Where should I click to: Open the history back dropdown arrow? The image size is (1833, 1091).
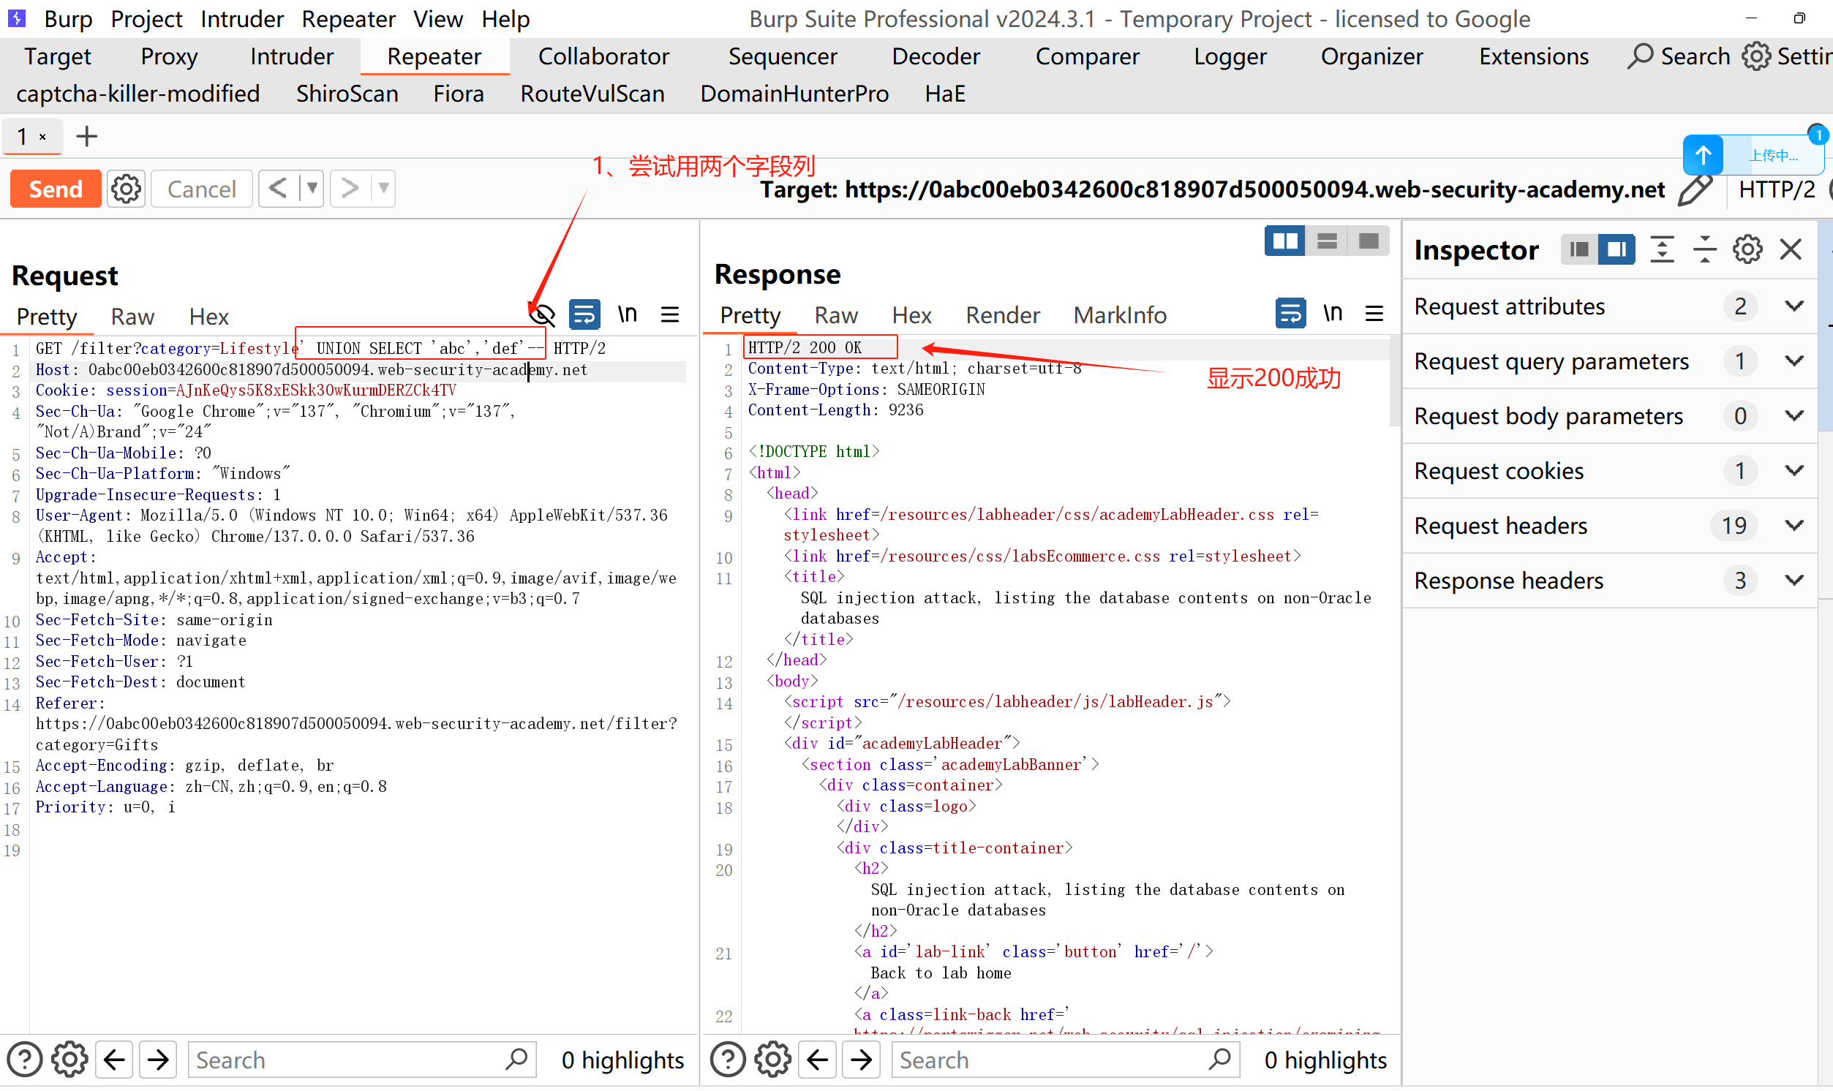[312, 188]
